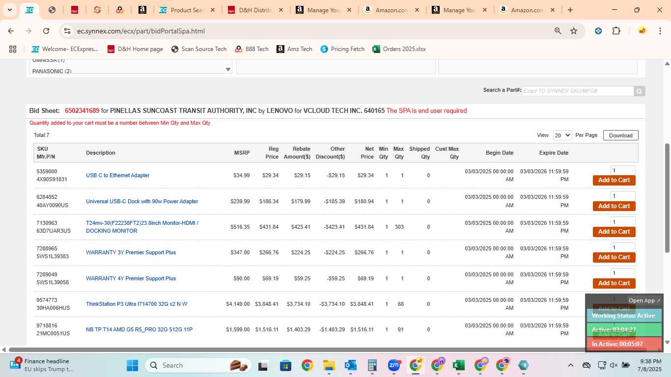Add USB C to Ethernet Adapter to cart

coord(614,180)
